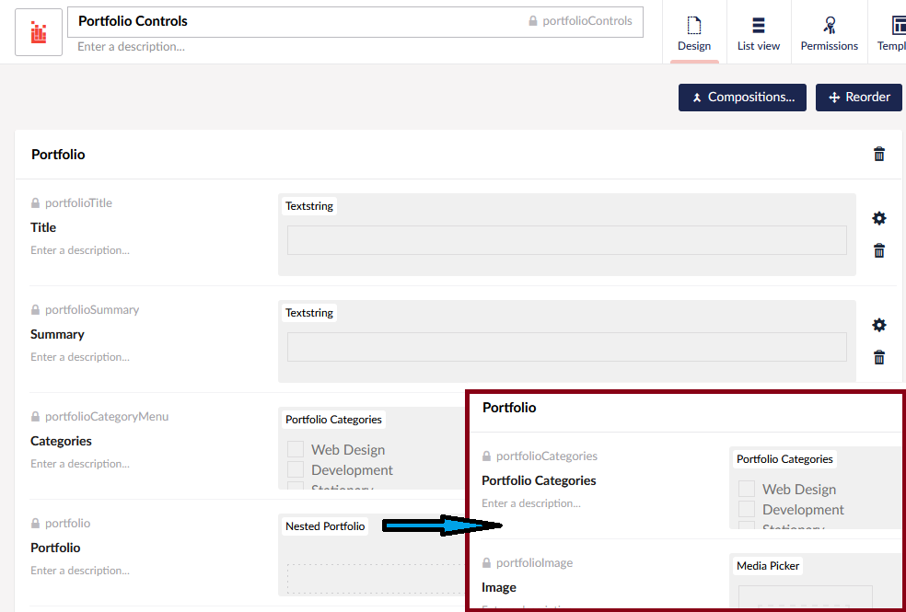Click the Reorder button

tap(858, 98)
